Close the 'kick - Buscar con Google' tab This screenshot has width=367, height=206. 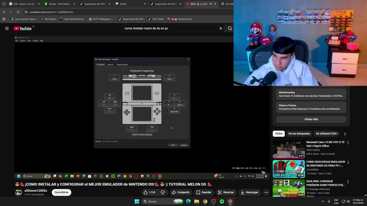coord(39,4)
